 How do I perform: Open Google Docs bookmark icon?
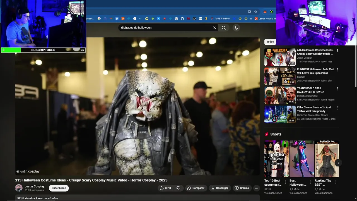pyautogui.click(x=117, y=19)
